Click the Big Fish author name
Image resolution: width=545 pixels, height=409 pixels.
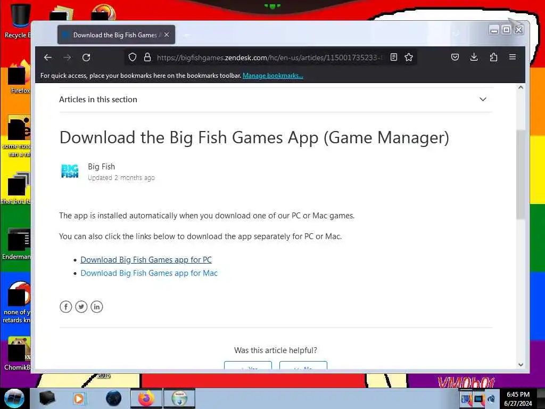pyautogui.click(x=102, y=167)
